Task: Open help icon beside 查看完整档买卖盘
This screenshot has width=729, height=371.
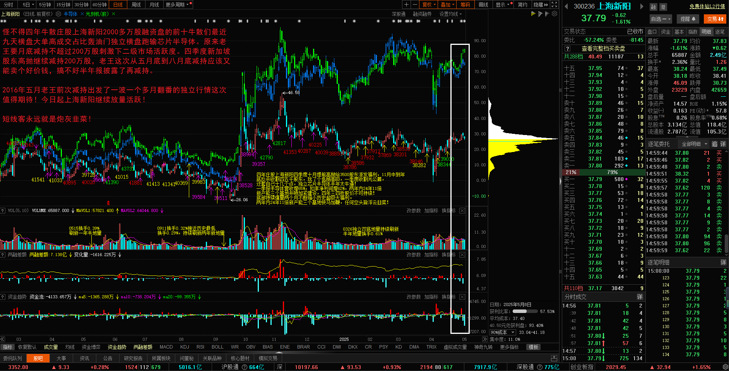Action: click(x=567, y=49)
